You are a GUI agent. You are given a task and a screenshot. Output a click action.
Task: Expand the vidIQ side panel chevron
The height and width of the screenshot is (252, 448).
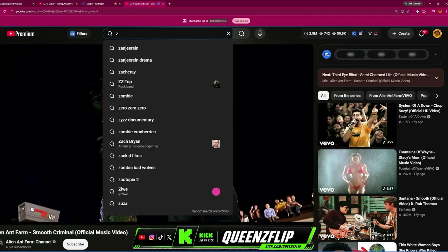coord(435,54)
